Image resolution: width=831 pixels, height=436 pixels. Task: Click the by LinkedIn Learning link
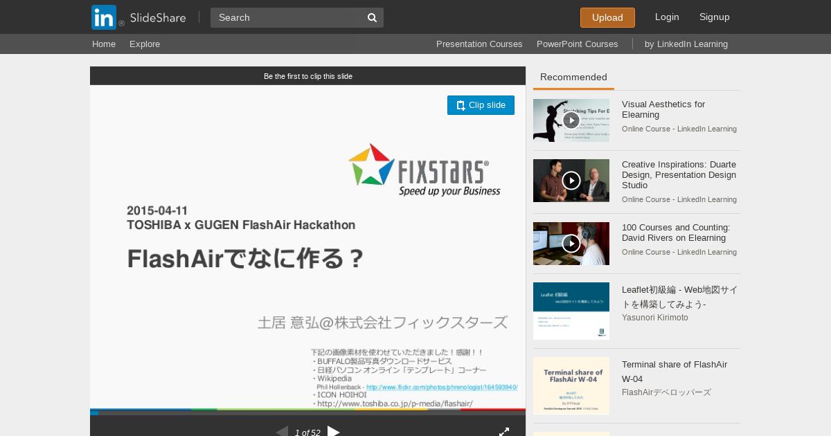pyautogui.click(x=686, y=44)
